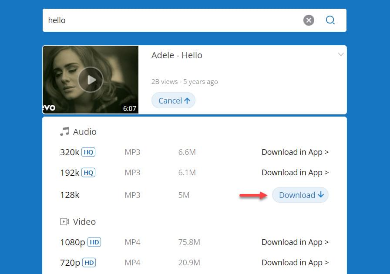Click the 75.8M file size

[189, 242]
